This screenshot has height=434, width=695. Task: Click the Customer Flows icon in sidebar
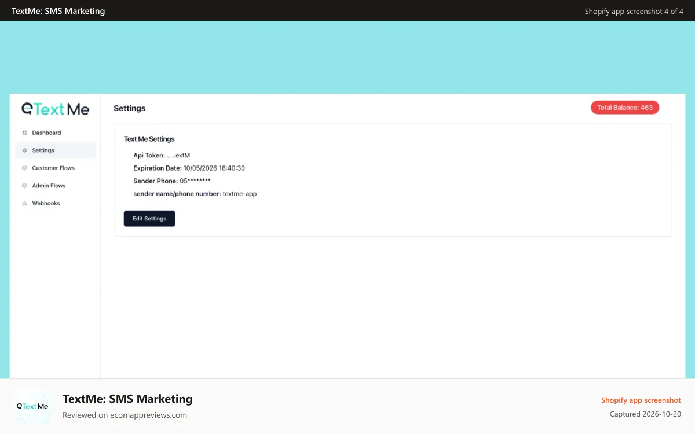pos(24,168)
